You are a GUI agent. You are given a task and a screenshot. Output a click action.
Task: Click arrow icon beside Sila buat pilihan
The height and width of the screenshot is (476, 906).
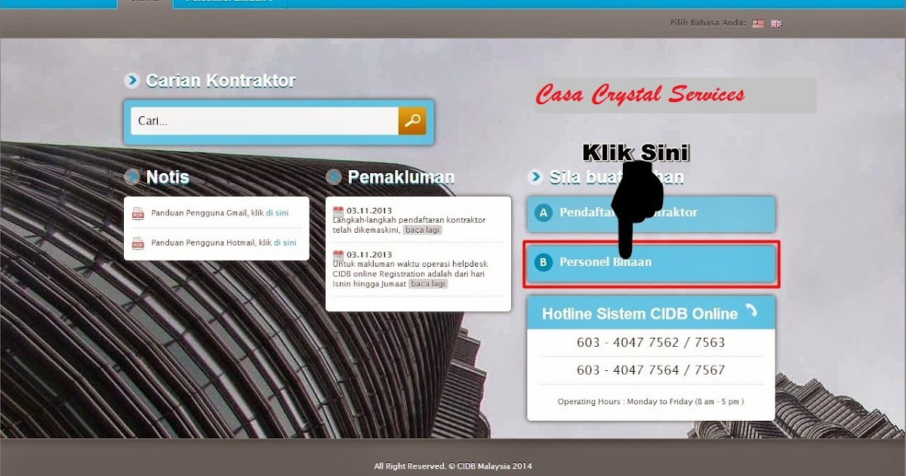pos(535,178)
